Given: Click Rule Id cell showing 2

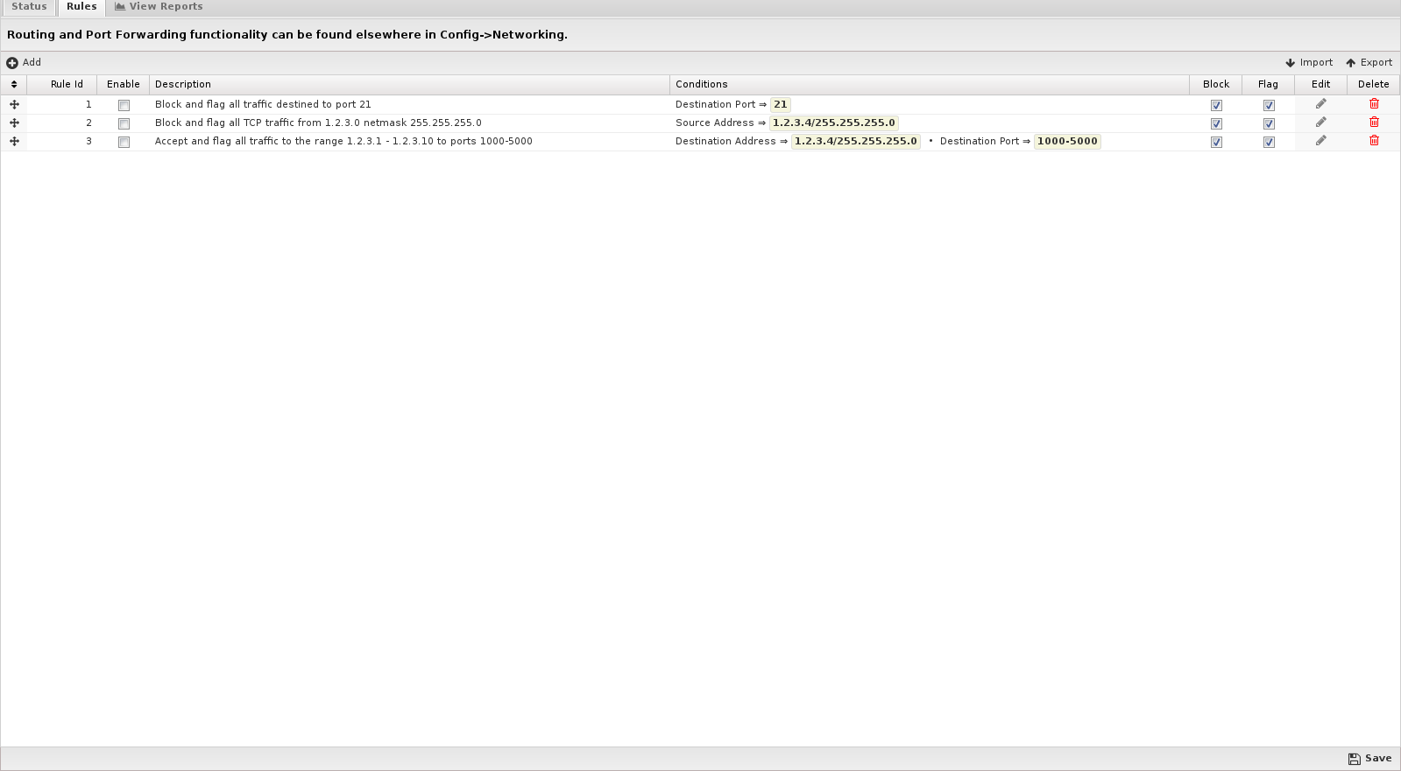Looking at the screenshot, I should pos(61,123).
